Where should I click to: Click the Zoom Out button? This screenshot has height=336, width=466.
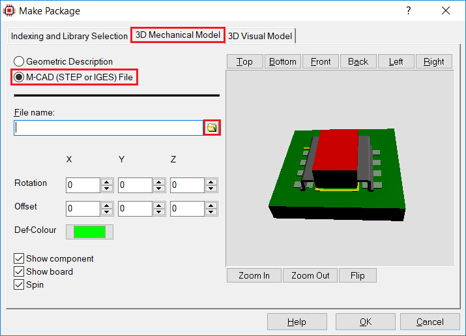tap(310, 275)
